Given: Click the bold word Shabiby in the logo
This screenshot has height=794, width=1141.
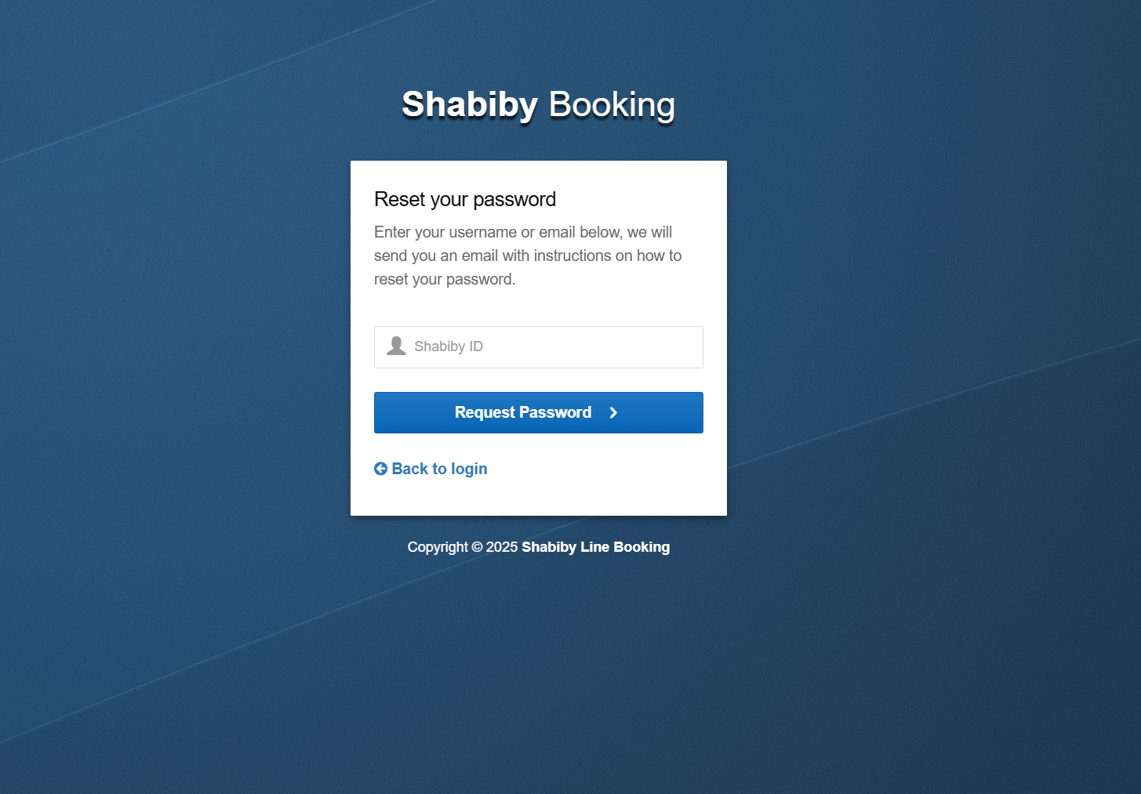Looking at the screenshot, I should [x=470, y=104].
